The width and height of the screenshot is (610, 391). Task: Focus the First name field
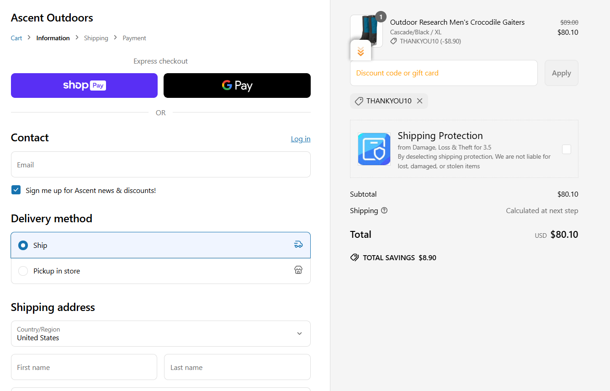[x=84, y=367]
